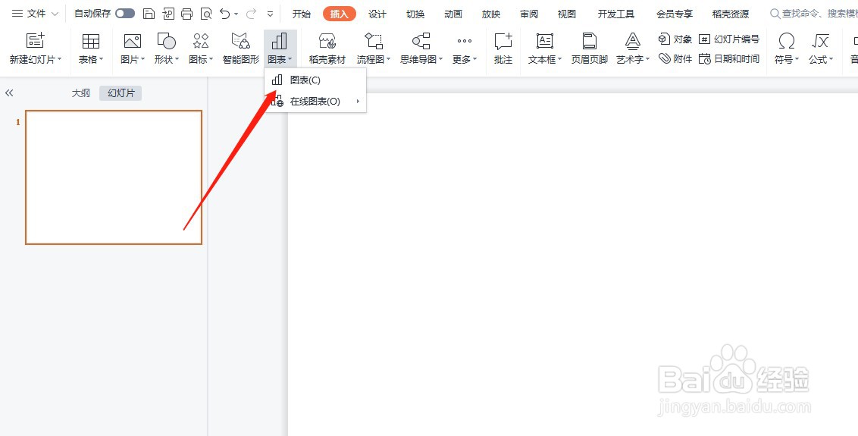Image resolution: width=858 pixels, height=436 pixels.
Task: Choose Chart (图表(C)) from the dropdown menu
Action: (315, 80)
